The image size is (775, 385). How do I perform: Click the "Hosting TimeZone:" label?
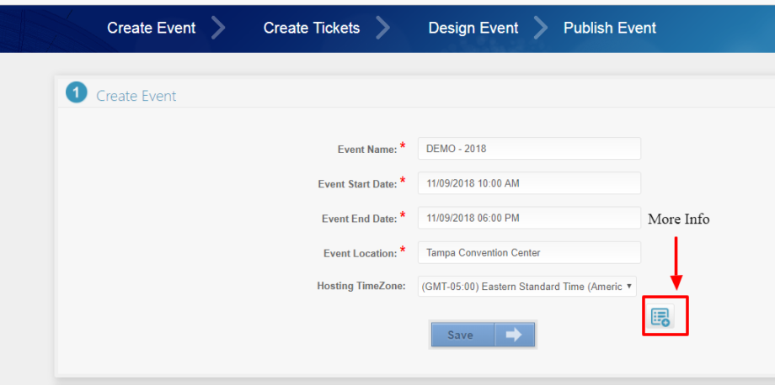pyautogui.click(x=361, y=287)
